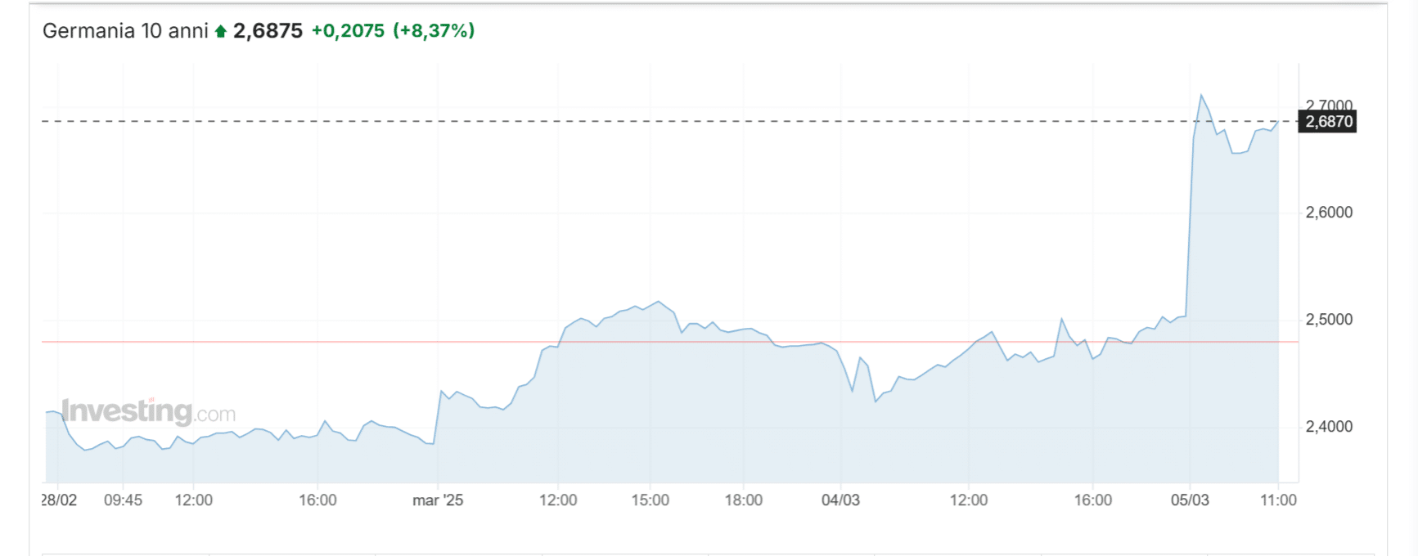The image size is (1418, 556).
Task: Click the Investing.com watermark logo
Action: (x=148, y=411)
